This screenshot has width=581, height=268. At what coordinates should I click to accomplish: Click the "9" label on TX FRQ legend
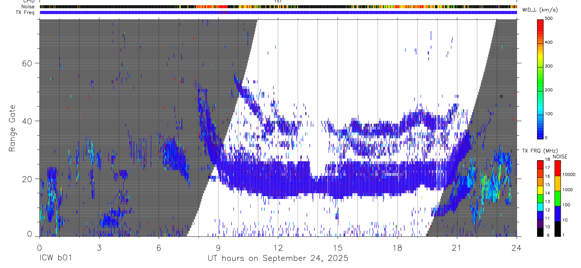tap(547, 235)
